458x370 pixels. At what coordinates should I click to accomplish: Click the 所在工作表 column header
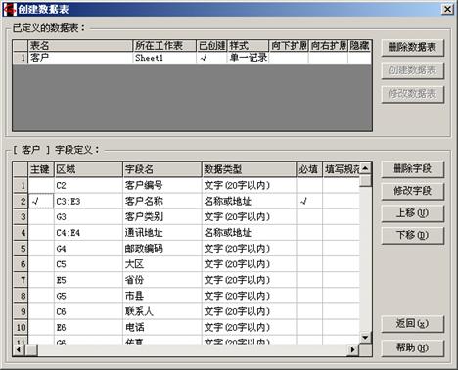pos(164,46)
